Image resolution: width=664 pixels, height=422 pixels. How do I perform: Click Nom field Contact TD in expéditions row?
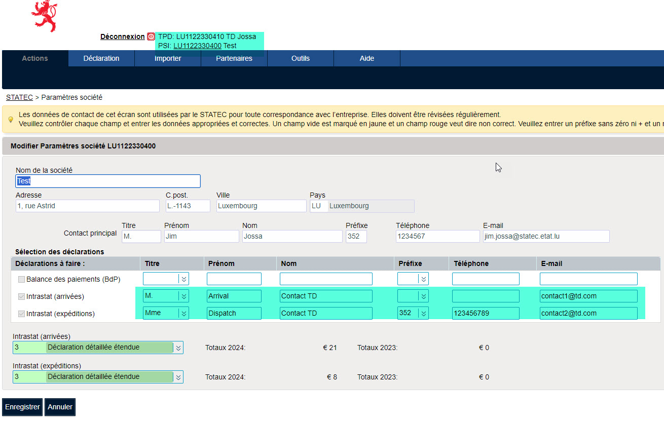pyautogui.click(x=326, y=313)
